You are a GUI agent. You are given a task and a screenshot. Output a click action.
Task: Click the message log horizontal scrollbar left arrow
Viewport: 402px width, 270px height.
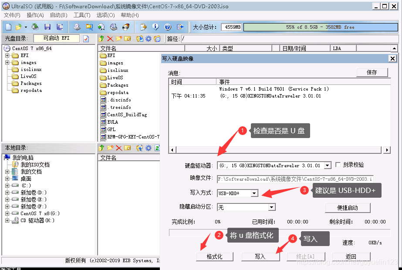click(x=172, y=150)
